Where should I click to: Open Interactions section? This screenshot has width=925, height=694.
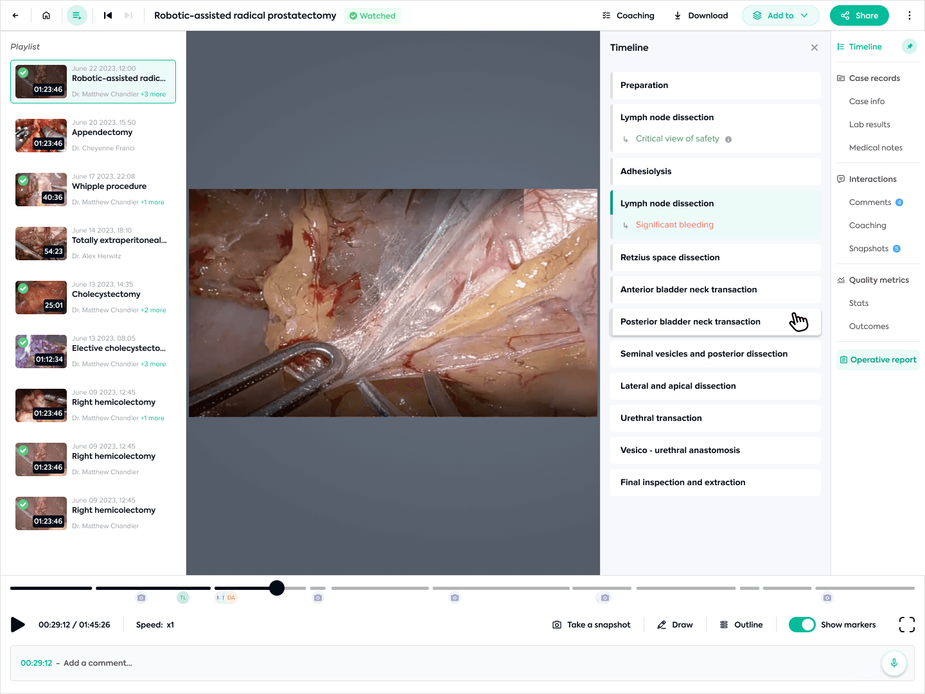[x=867, y=179]
